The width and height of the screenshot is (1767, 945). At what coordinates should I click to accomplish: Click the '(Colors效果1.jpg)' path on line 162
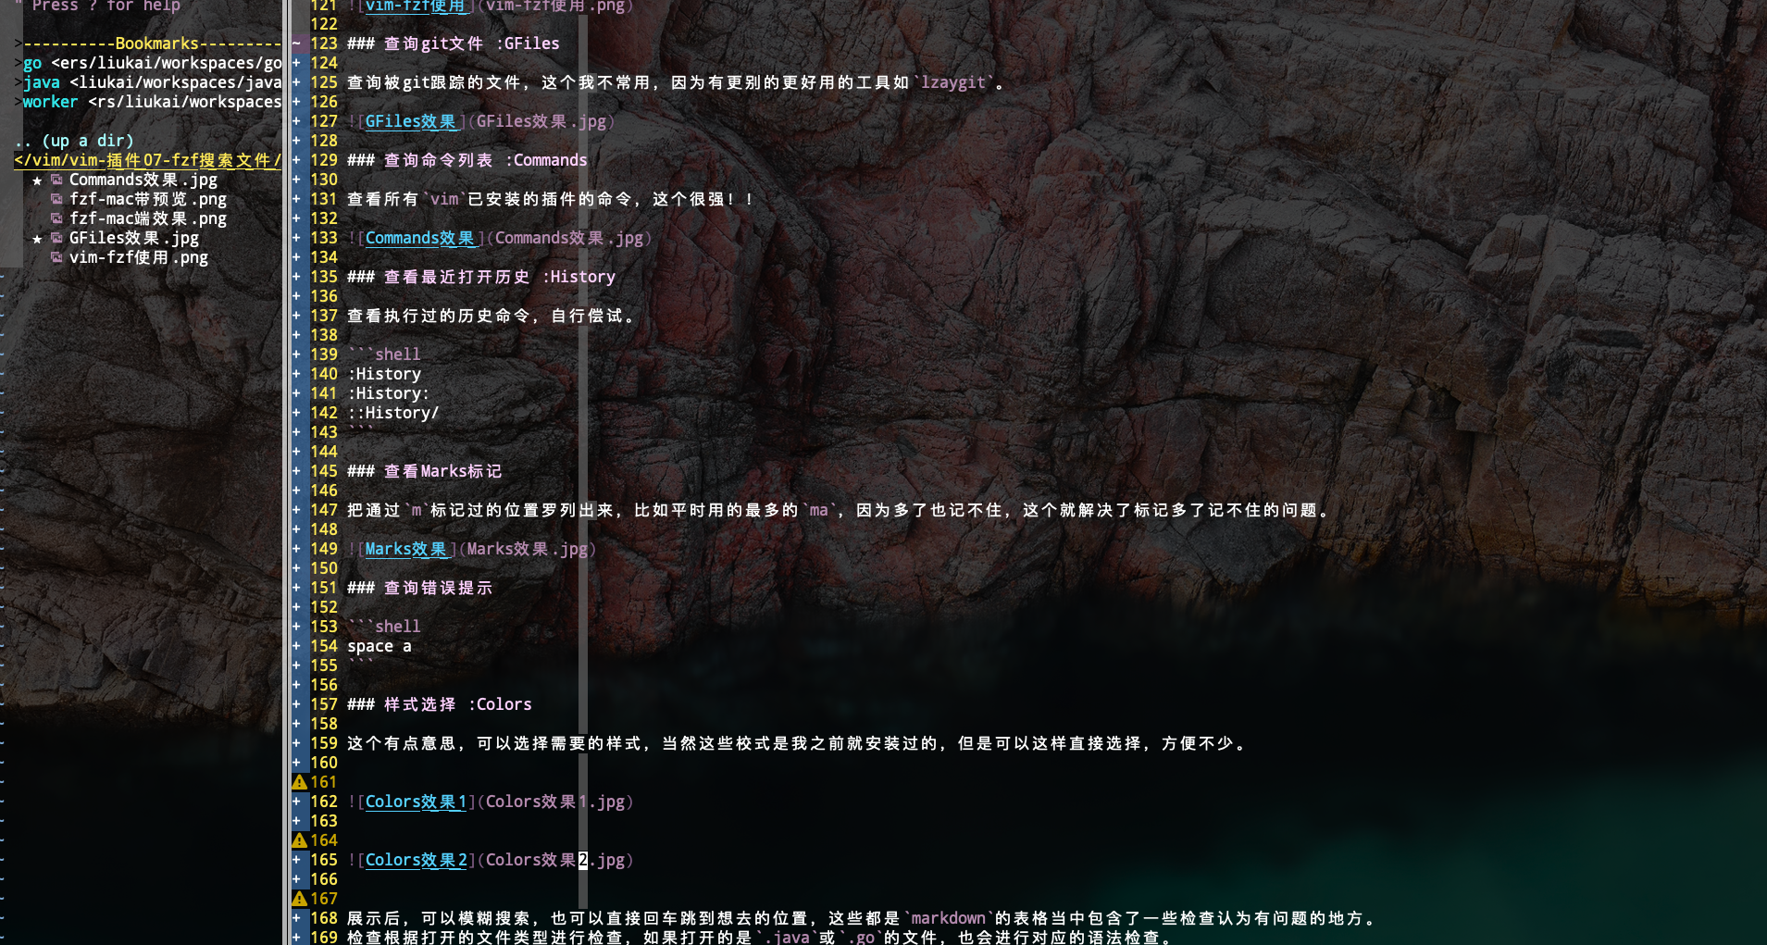(555, 802)
